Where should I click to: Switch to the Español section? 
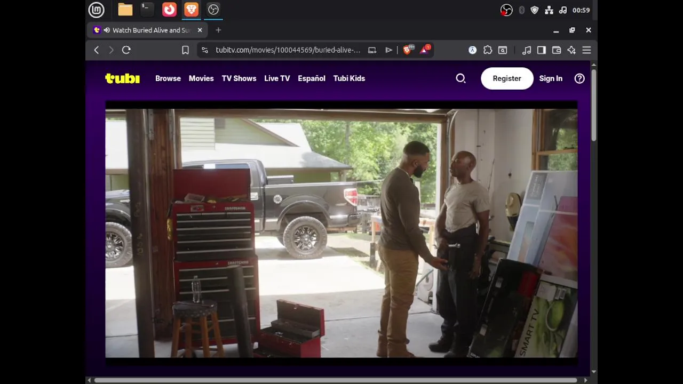[312, 78]
